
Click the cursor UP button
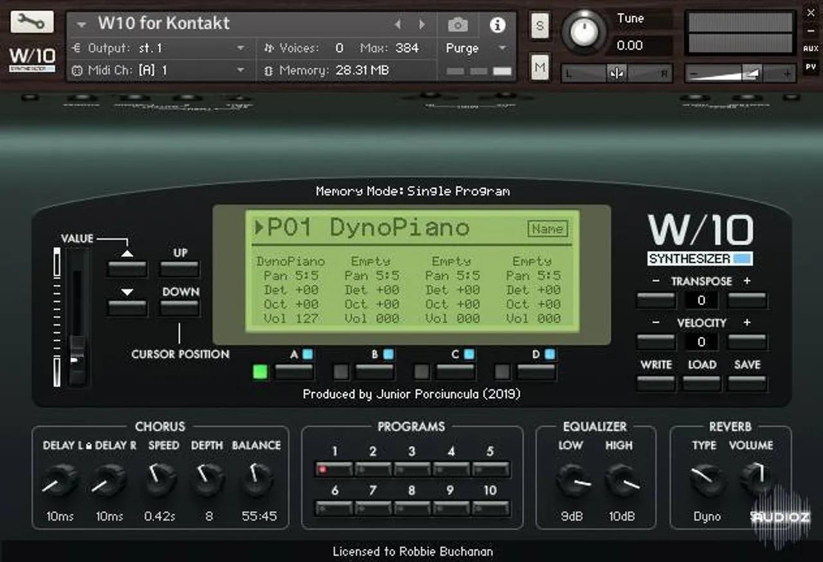[x=180, y=268]
